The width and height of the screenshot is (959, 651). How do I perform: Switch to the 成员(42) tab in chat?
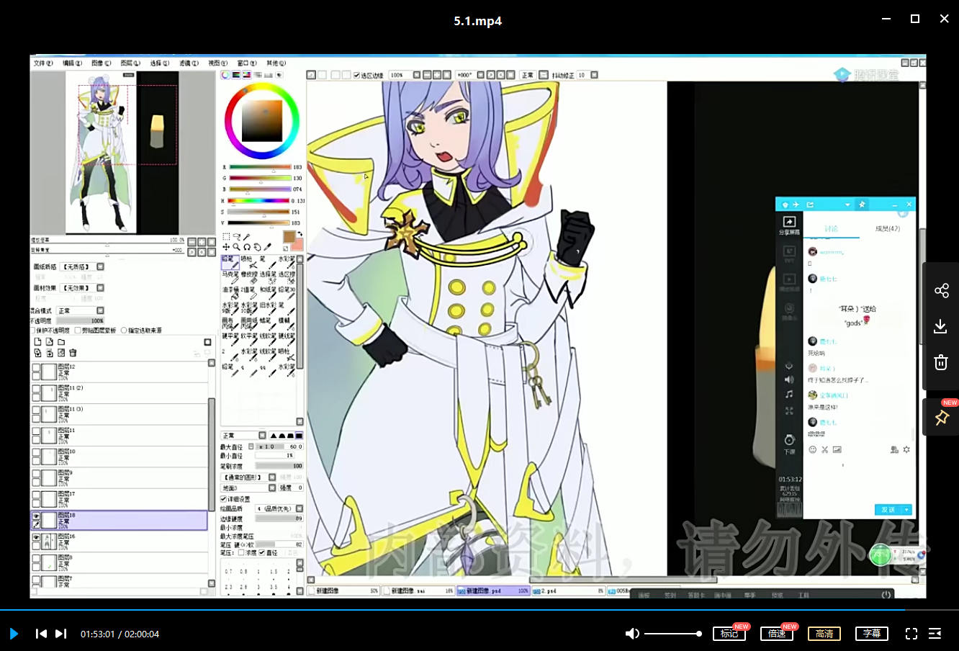887,229
